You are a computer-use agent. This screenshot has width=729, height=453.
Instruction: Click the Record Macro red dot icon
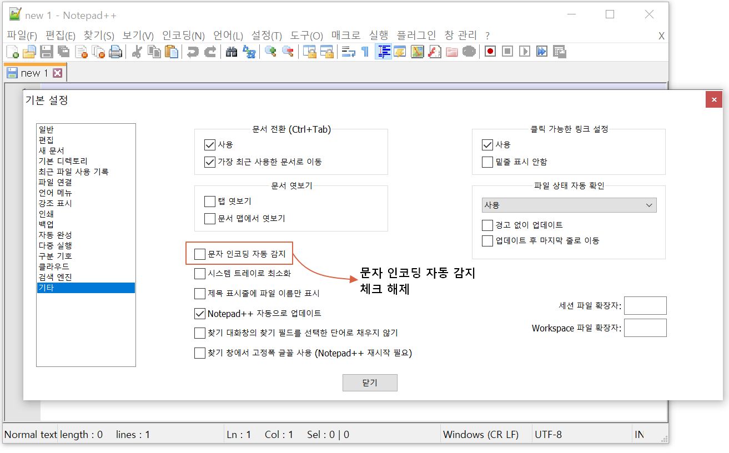[x=490, y=52]
